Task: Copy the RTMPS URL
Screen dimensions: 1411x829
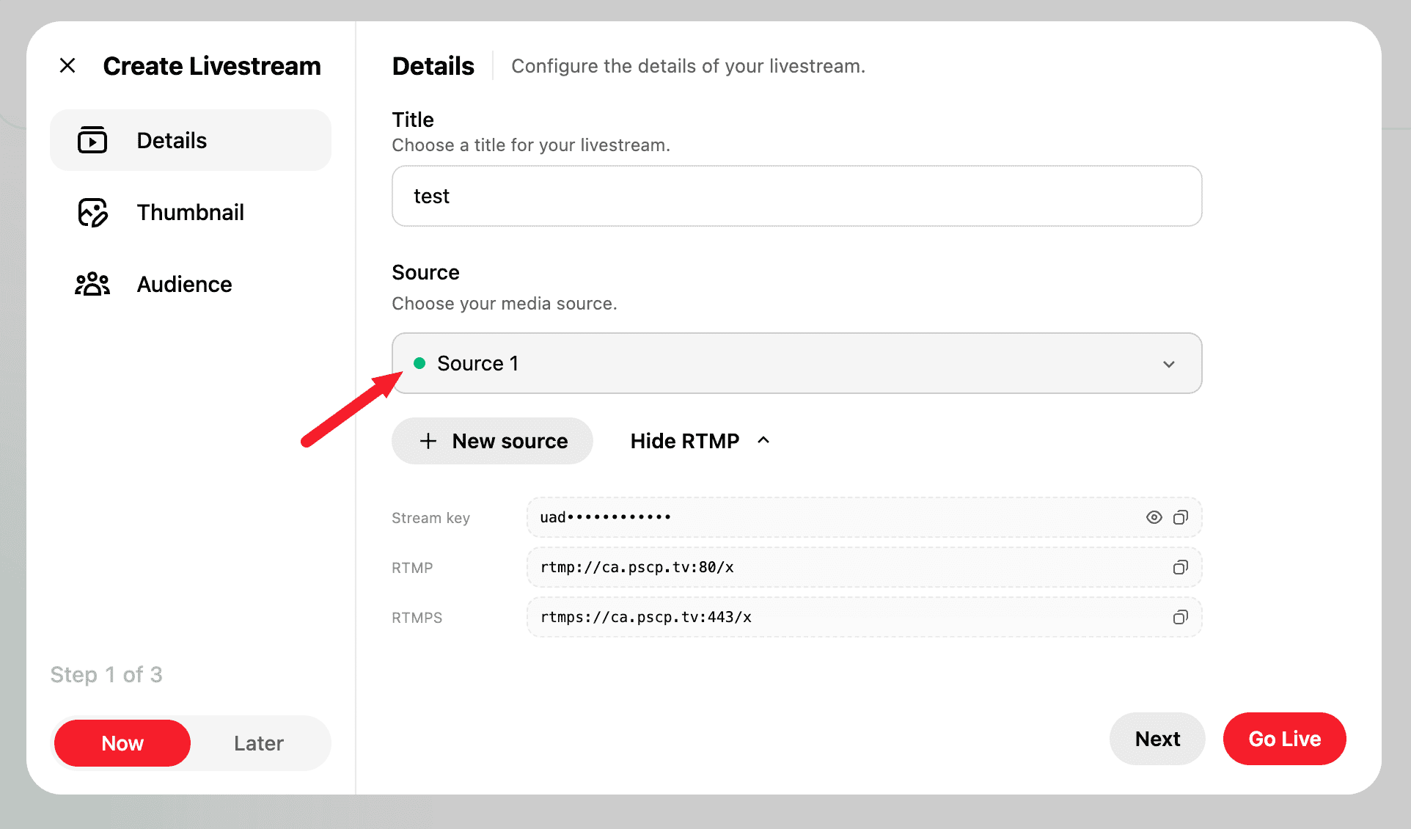Action: [1181, 617]
